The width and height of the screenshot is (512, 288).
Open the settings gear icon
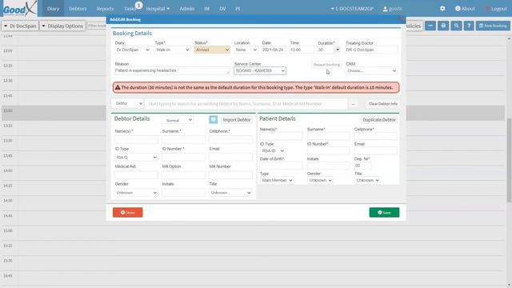pos(442,9)
